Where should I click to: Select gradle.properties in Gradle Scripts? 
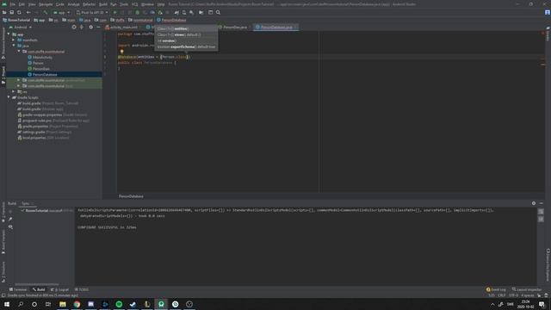(x=48, y=127)
